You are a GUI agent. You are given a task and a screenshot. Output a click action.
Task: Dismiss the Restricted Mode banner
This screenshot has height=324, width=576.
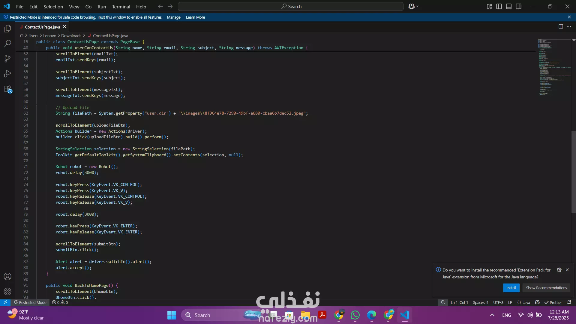point(569,17)
